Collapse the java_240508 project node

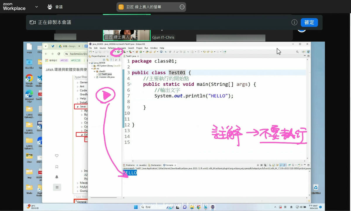click(x=90, y=63)
